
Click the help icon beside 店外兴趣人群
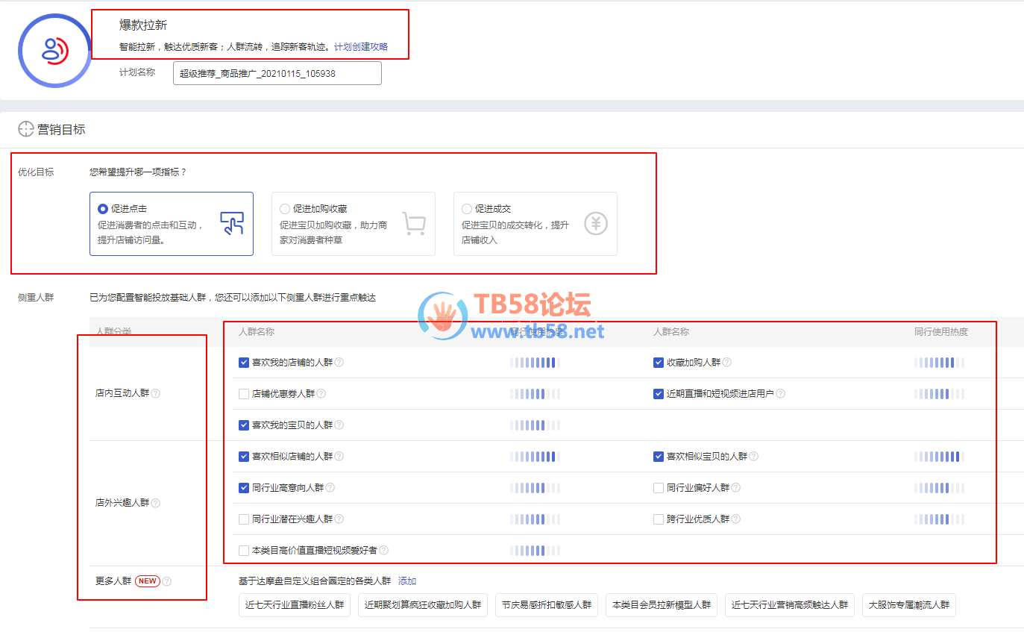[156, 503]
